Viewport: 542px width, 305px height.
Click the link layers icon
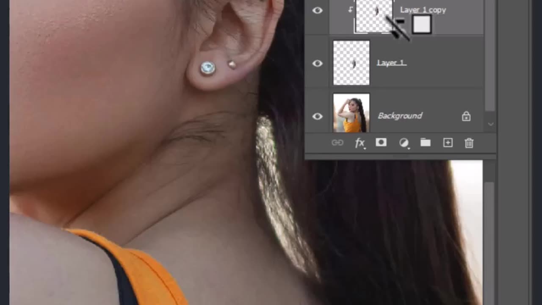[337, 143]
